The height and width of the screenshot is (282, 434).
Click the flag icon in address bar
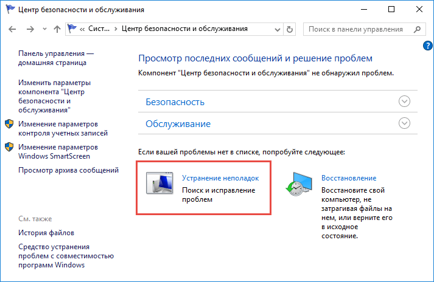(x=72, y=29)
